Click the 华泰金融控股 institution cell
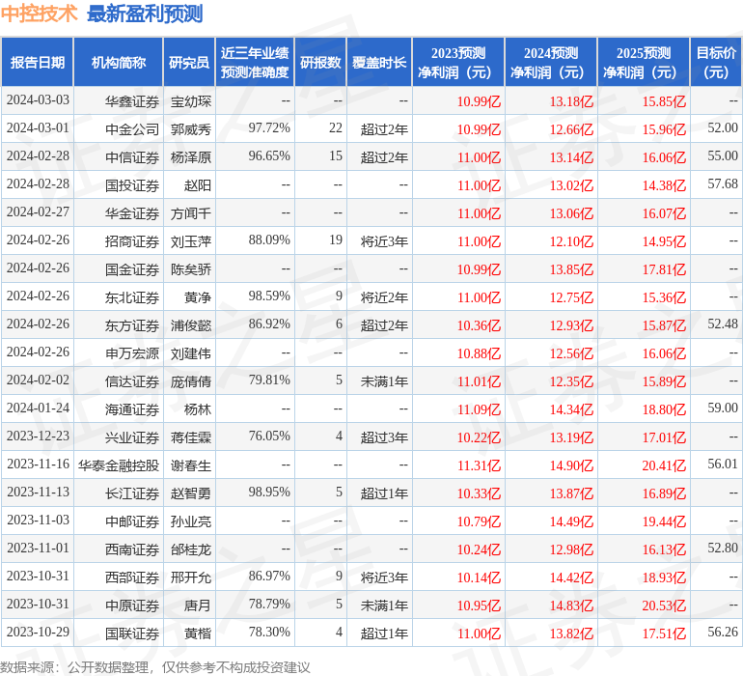 (119, 465)
